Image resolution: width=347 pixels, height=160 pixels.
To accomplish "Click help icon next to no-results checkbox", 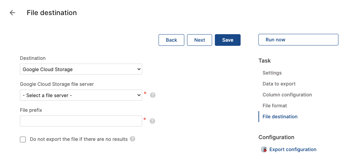I will click(x=132, y=139).
